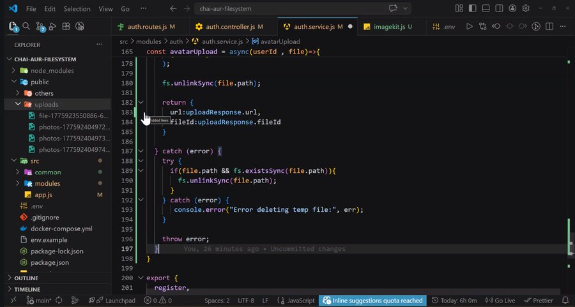Open changes compare icon in editor toolbar
575x307 pixels.
point(482,26)
